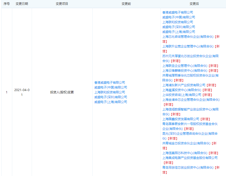The height and width of the screenshot is (176, 226).
Task: Select the 投资人(股权)变更 change item cell
Action: (62, 92)
